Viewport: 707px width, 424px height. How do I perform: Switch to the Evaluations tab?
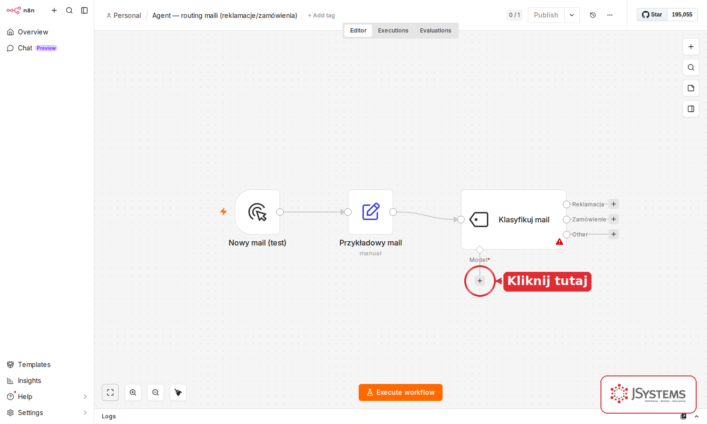[436, 31]
